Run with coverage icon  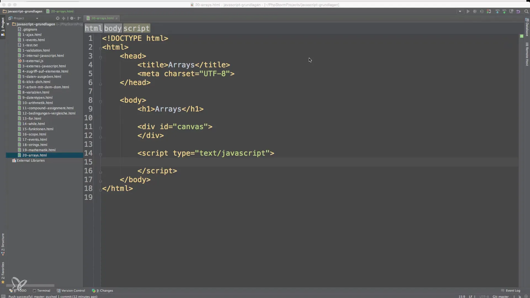point(482,12)
